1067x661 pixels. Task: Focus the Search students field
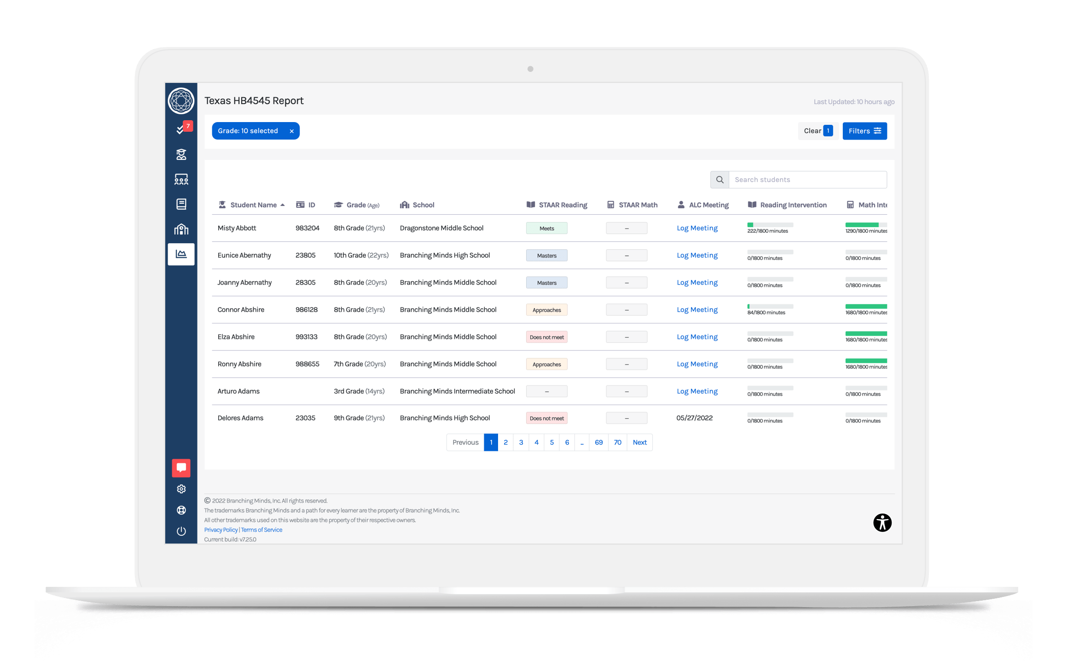tap(807, 180)
